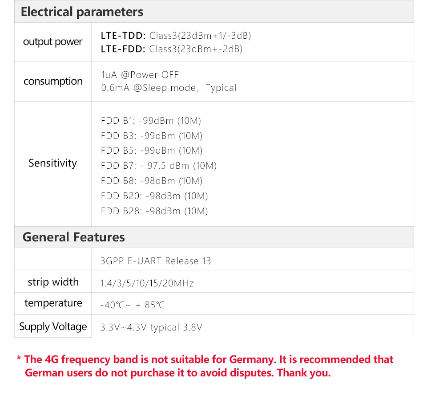Click the FDD B28 sensitivity entry

click(154, 211)
